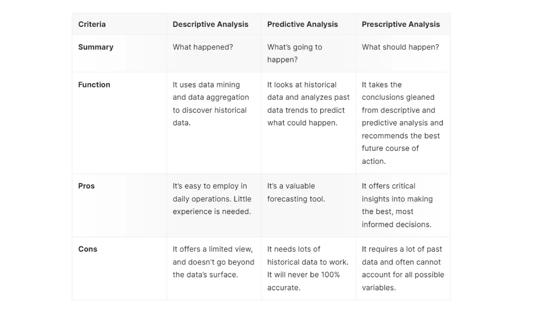Select the Function row label

(94, 85)
